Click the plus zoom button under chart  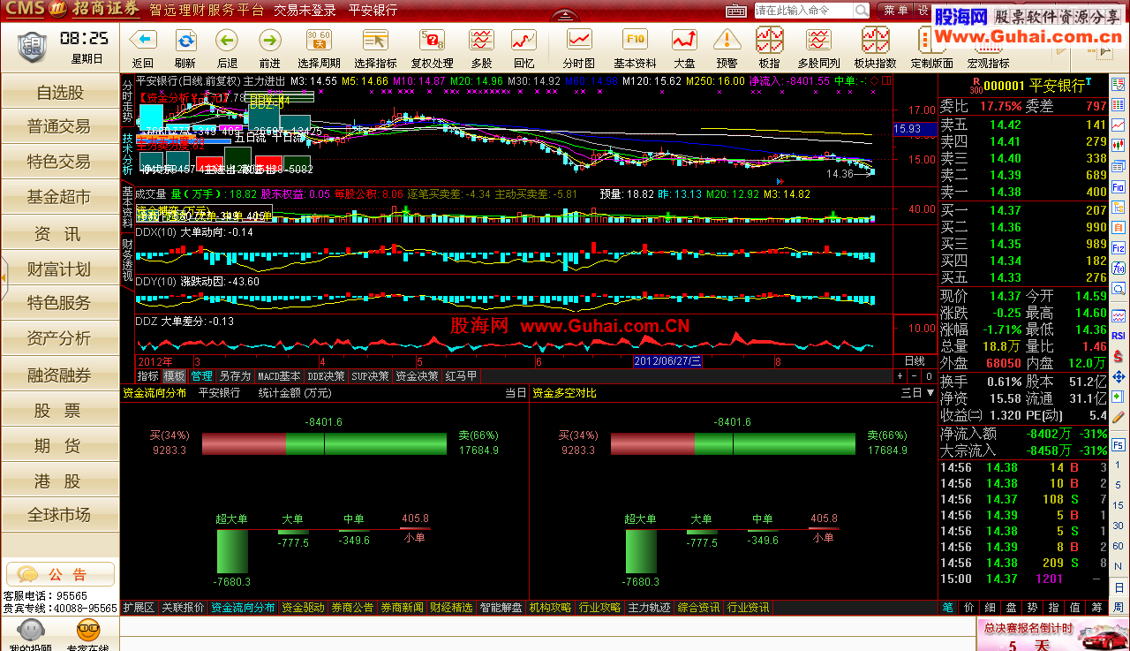(x=901, y=376)
